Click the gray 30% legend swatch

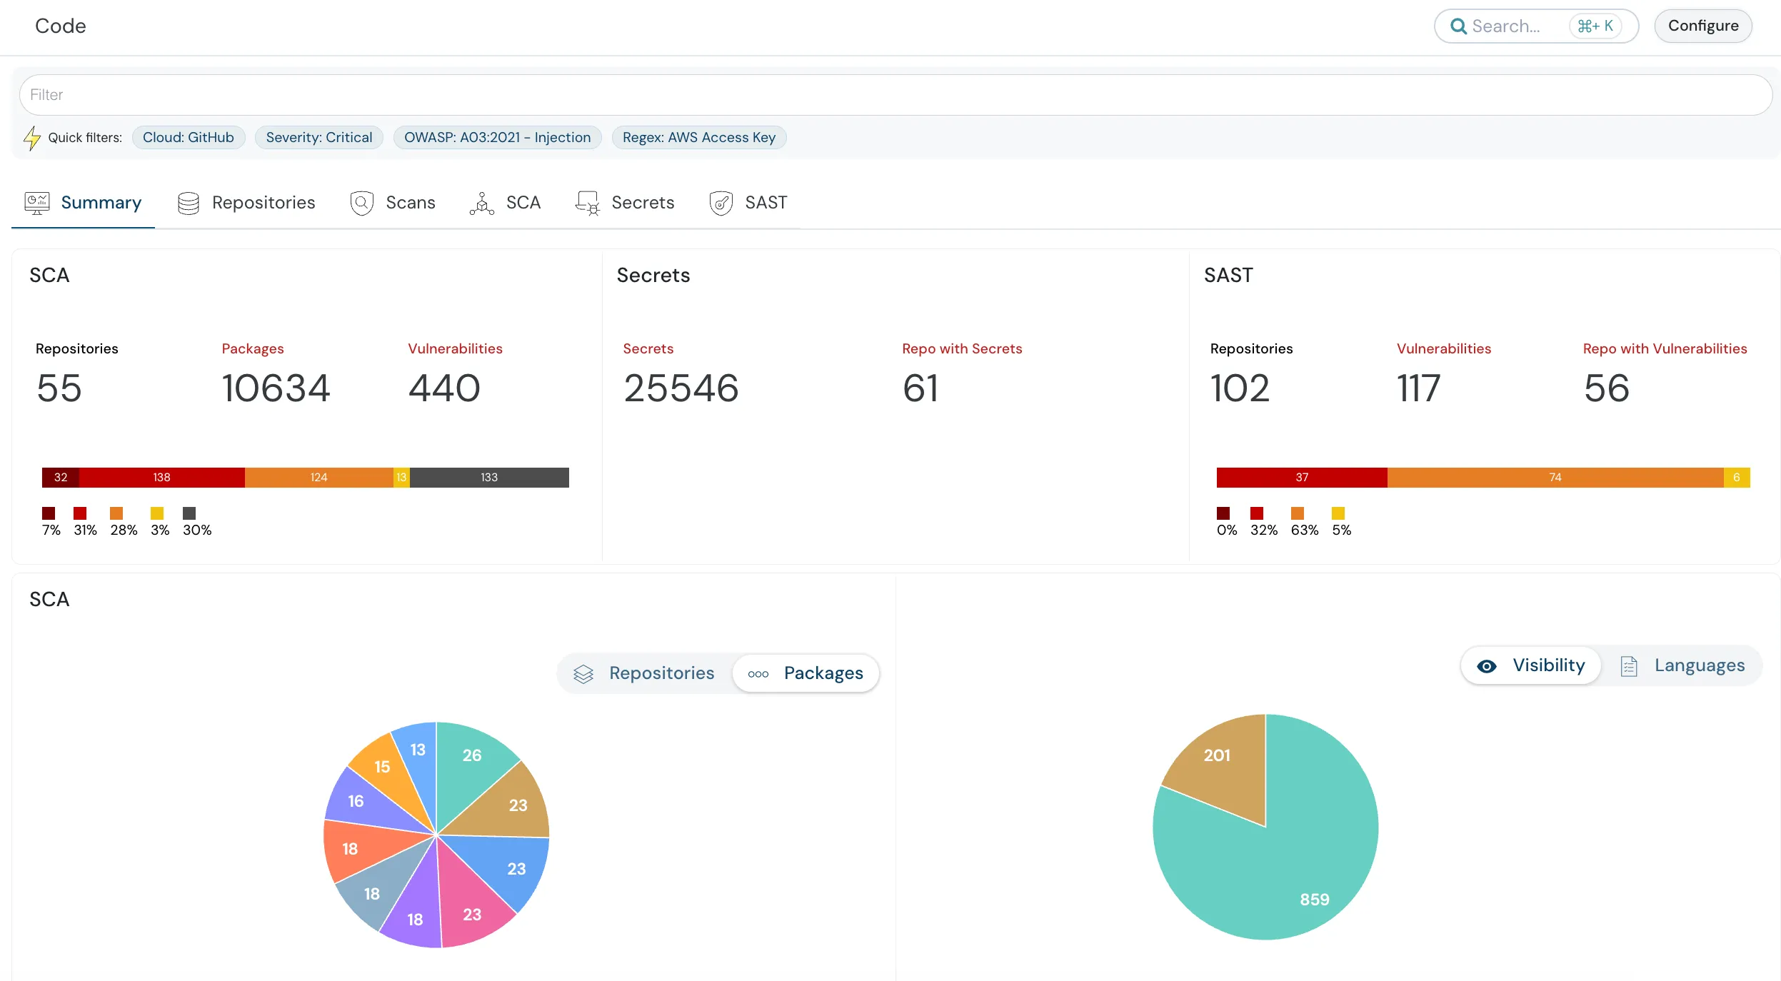coord(189,513)
